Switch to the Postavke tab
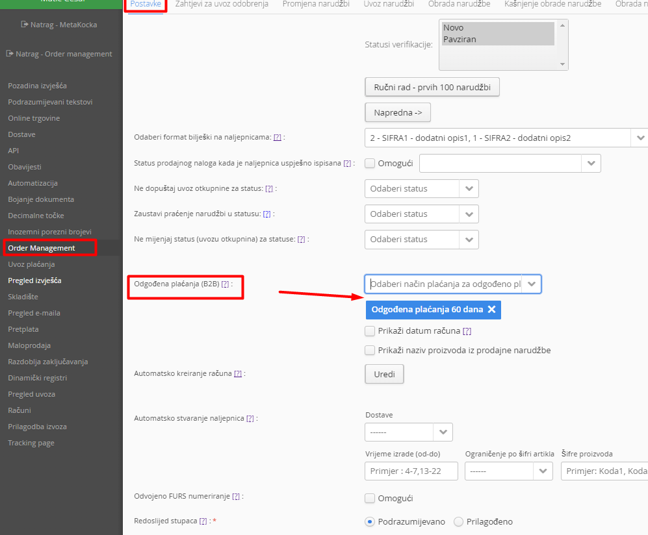The width and height of the screenshot is (648, 535). tap(146, 4)
